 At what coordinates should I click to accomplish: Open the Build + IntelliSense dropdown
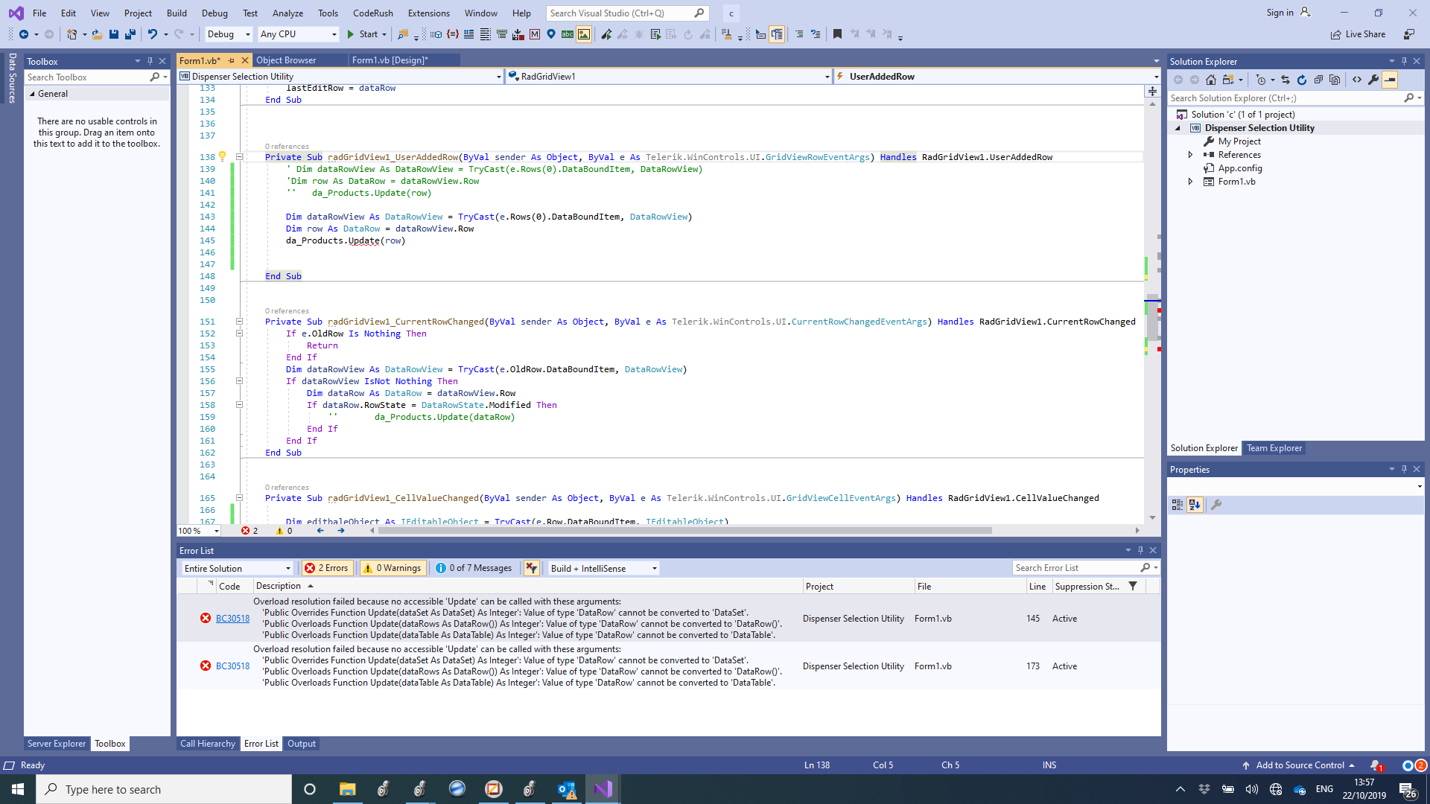(x=603, y=568)
